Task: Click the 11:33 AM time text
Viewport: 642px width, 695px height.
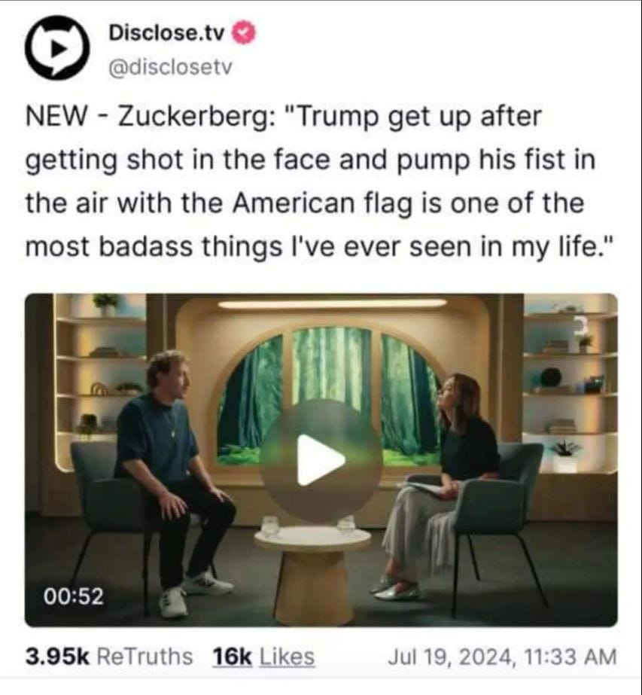Action: [x=573, y=656]
